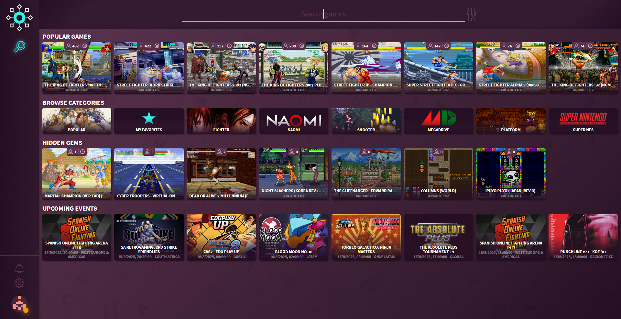Open Puyo Puyo (Japan, Rev B) card
This screenshot has width=621, height=319.
(511, 174)
